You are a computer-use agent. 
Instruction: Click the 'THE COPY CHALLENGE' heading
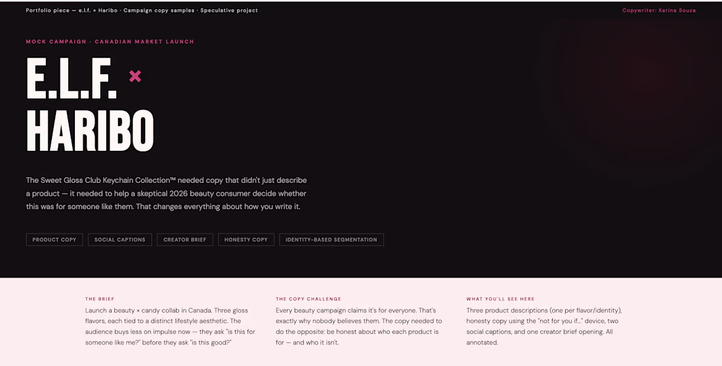point(308,299)
